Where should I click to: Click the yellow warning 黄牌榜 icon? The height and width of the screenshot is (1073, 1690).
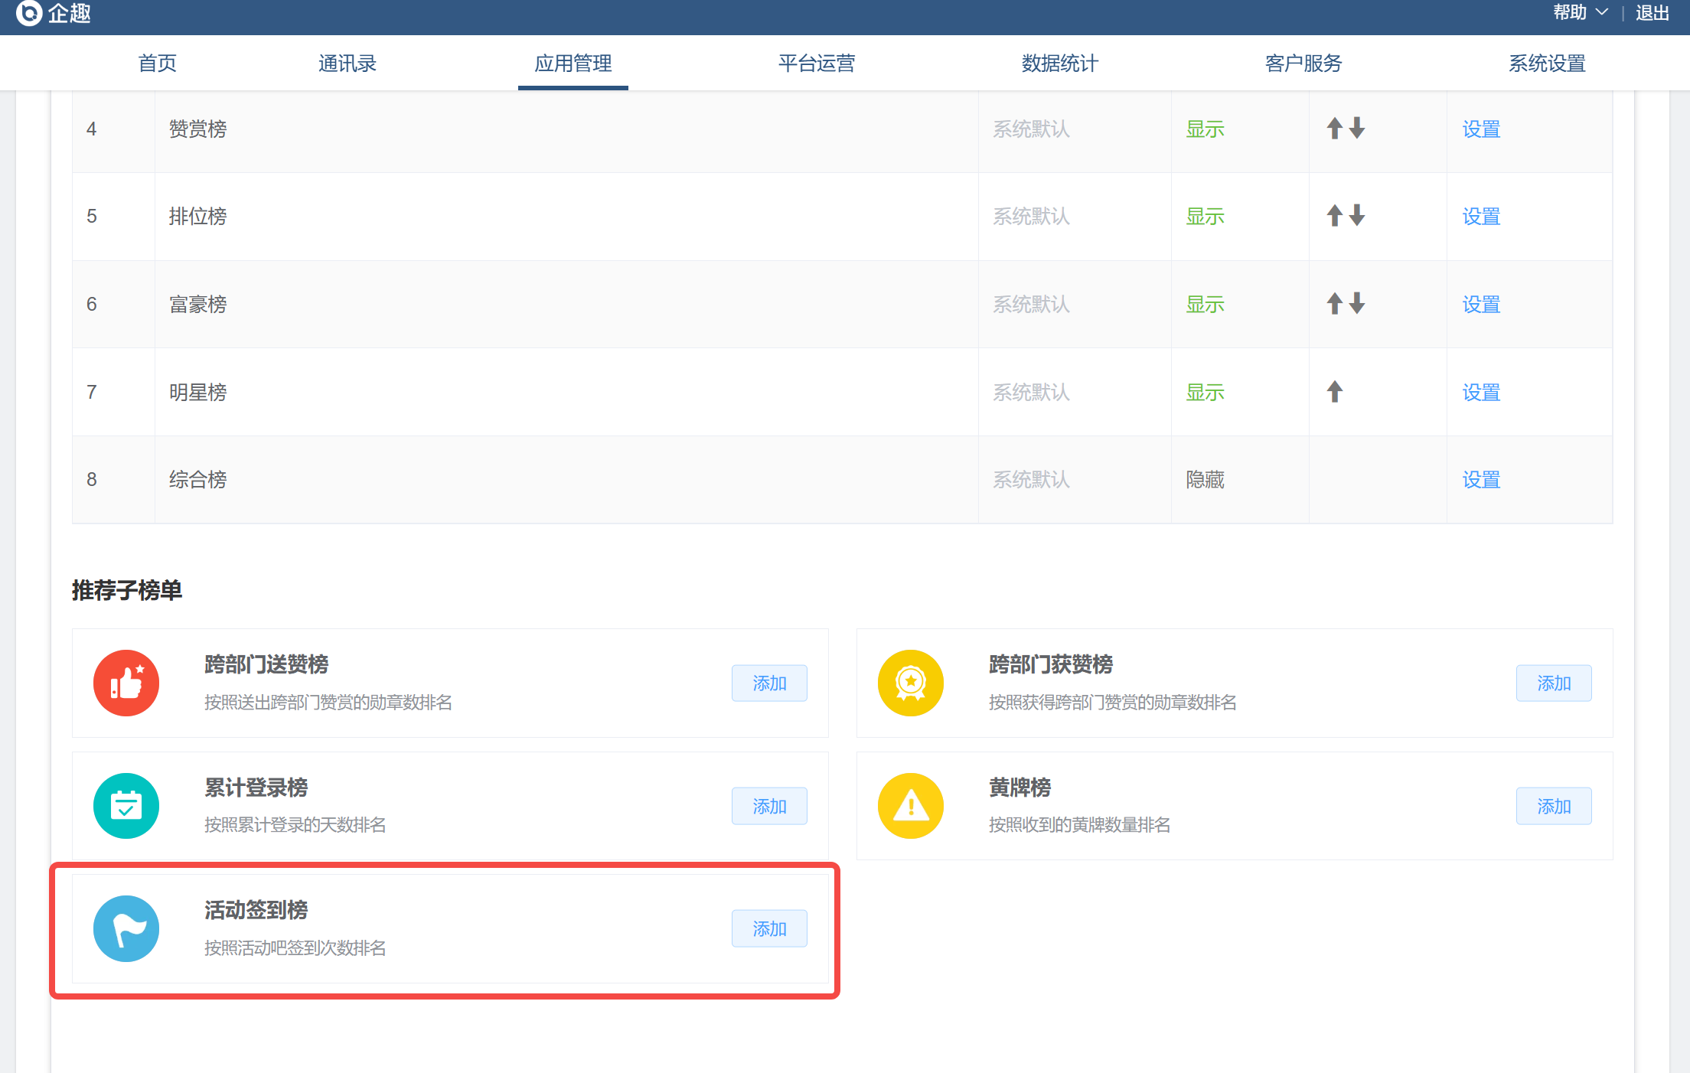pyautogui.click(x=910, y=806)
